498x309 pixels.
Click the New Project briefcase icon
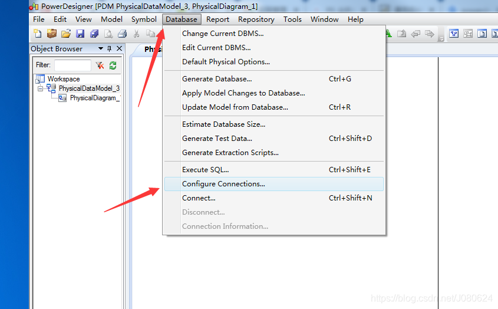[51, 34]
